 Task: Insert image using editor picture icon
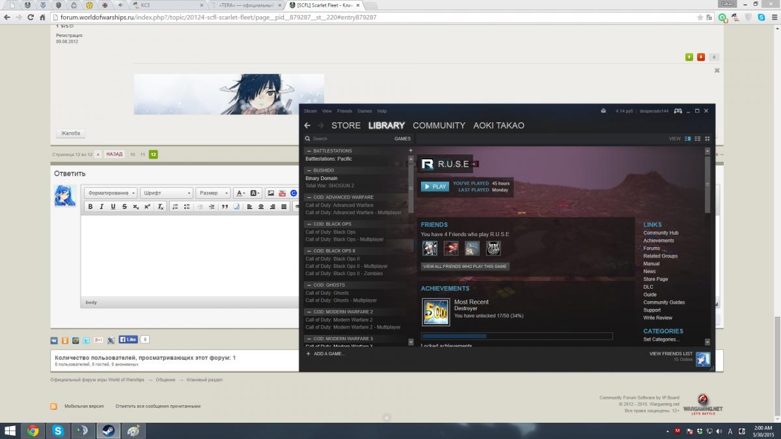point(271,193)
